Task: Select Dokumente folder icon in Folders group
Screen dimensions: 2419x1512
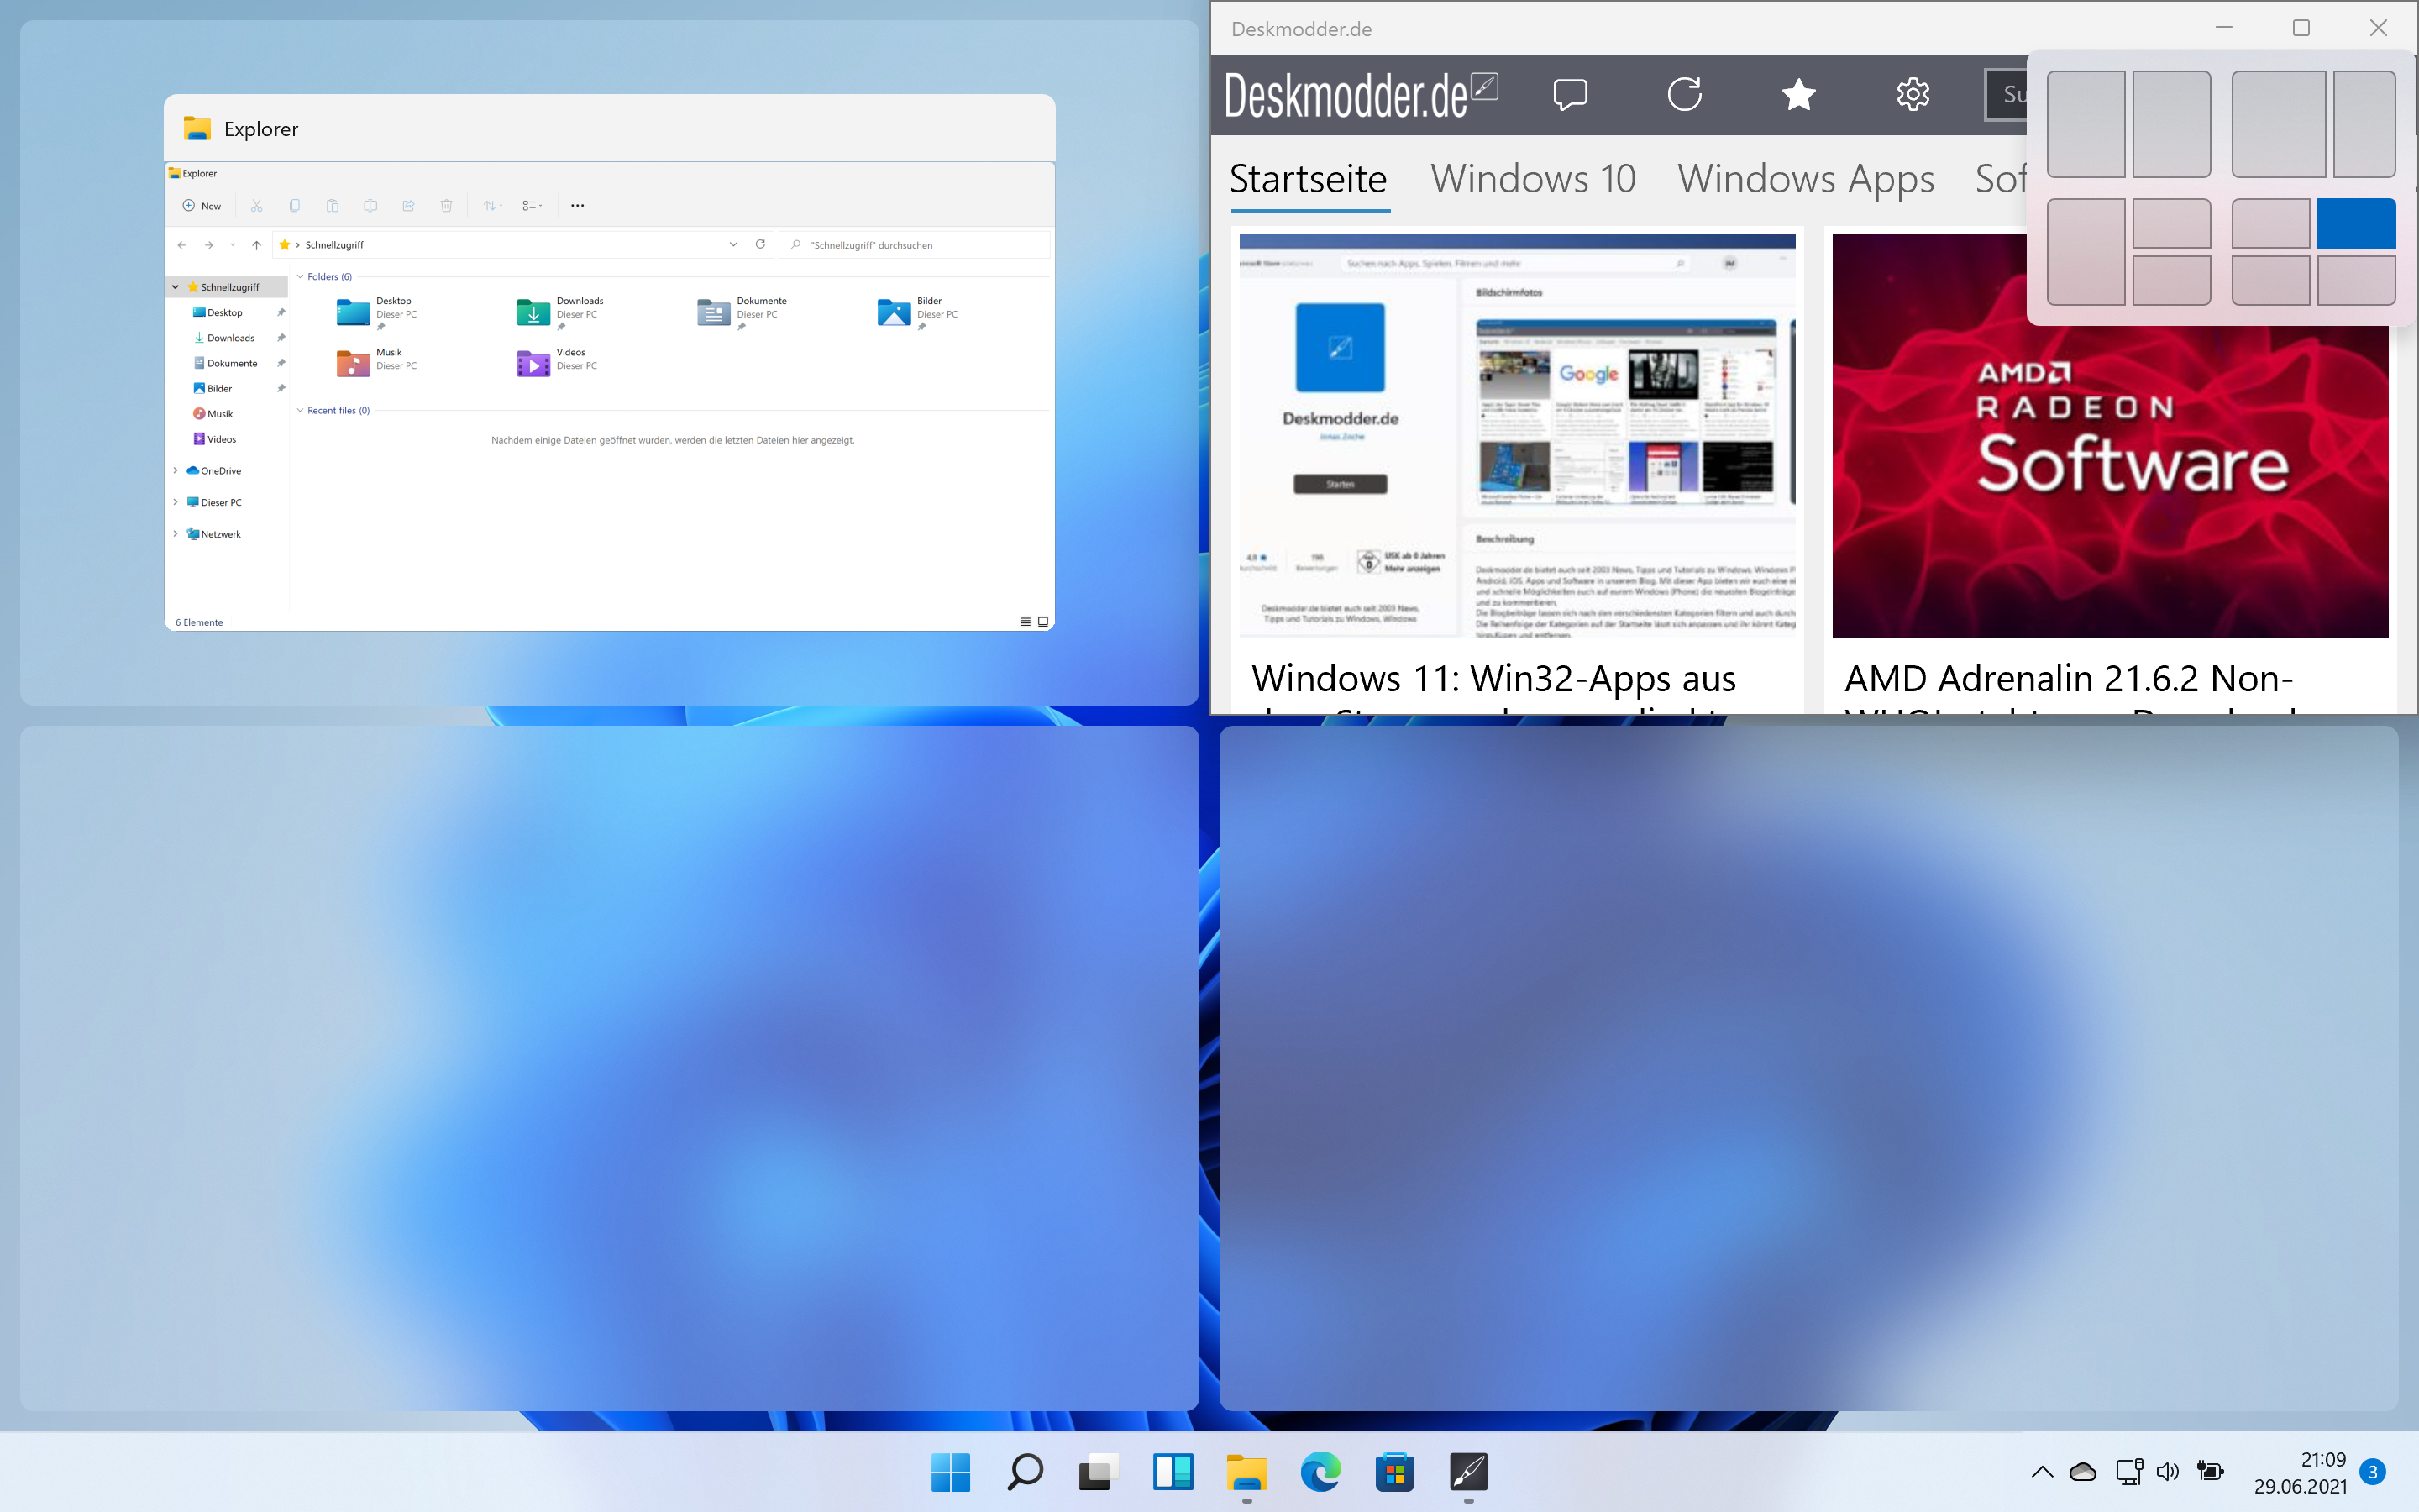Action: [x=714, y=313]
